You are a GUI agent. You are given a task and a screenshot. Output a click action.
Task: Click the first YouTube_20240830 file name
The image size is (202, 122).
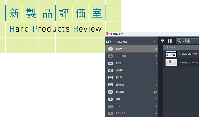(189, 54)
